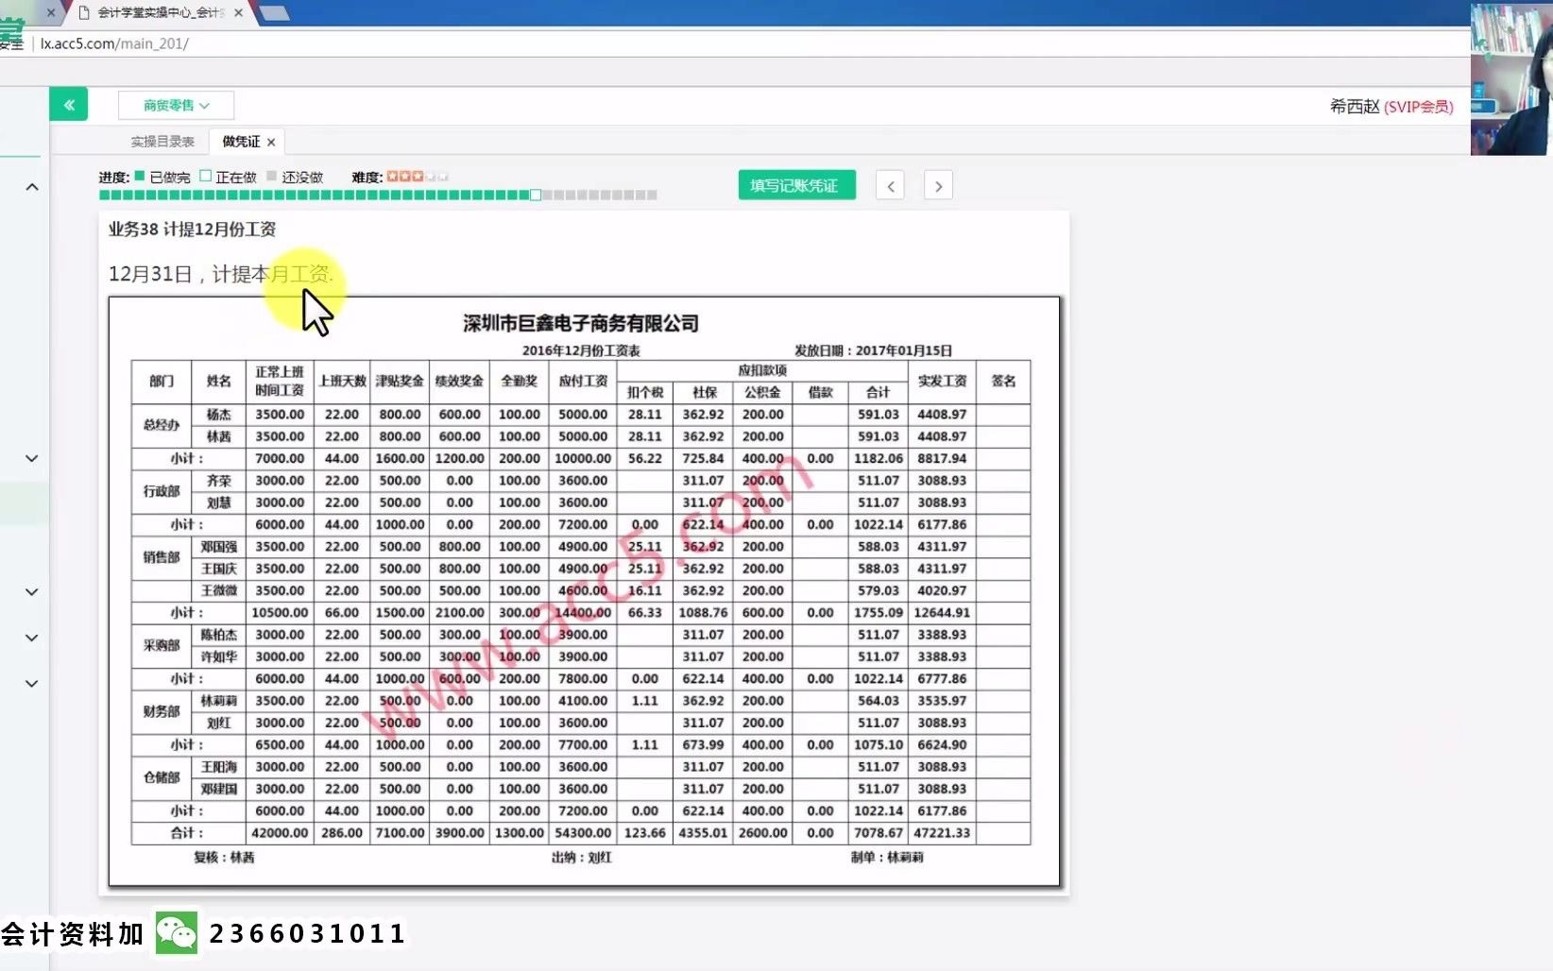Switch to the 实操目录表 tab
Image resolution: width=1553 pixels, height=971 pixels.
tap(162, 142)
